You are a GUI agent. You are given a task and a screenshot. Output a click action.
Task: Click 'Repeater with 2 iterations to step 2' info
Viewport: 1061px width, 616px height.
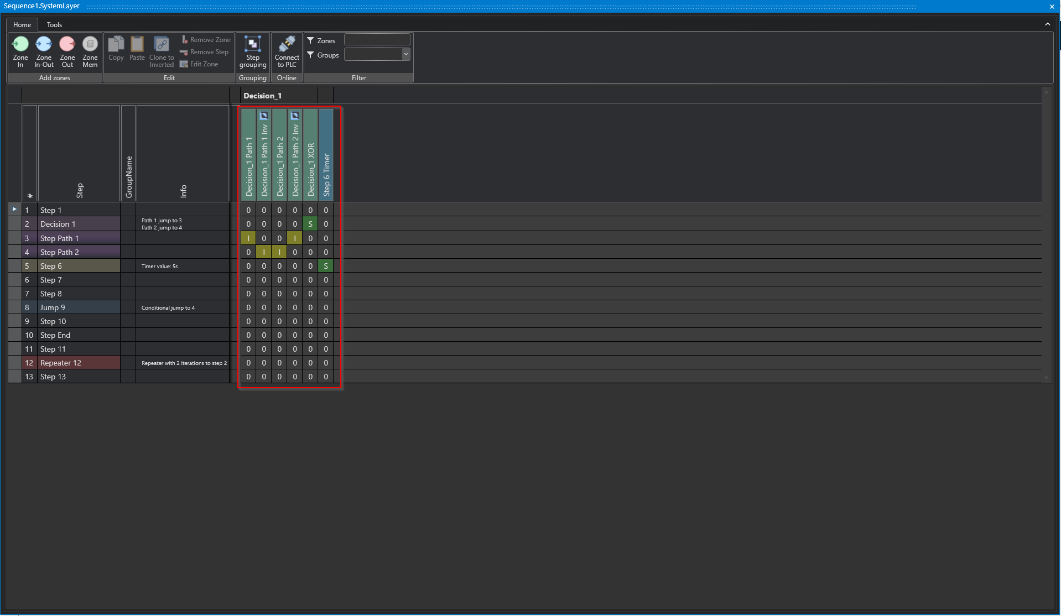coord(182,363)
